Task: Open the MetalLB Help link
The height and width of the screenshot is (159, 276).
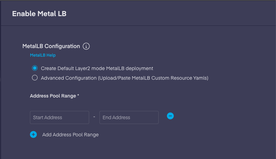Action: pyautogui.click(x=43, y=55)
